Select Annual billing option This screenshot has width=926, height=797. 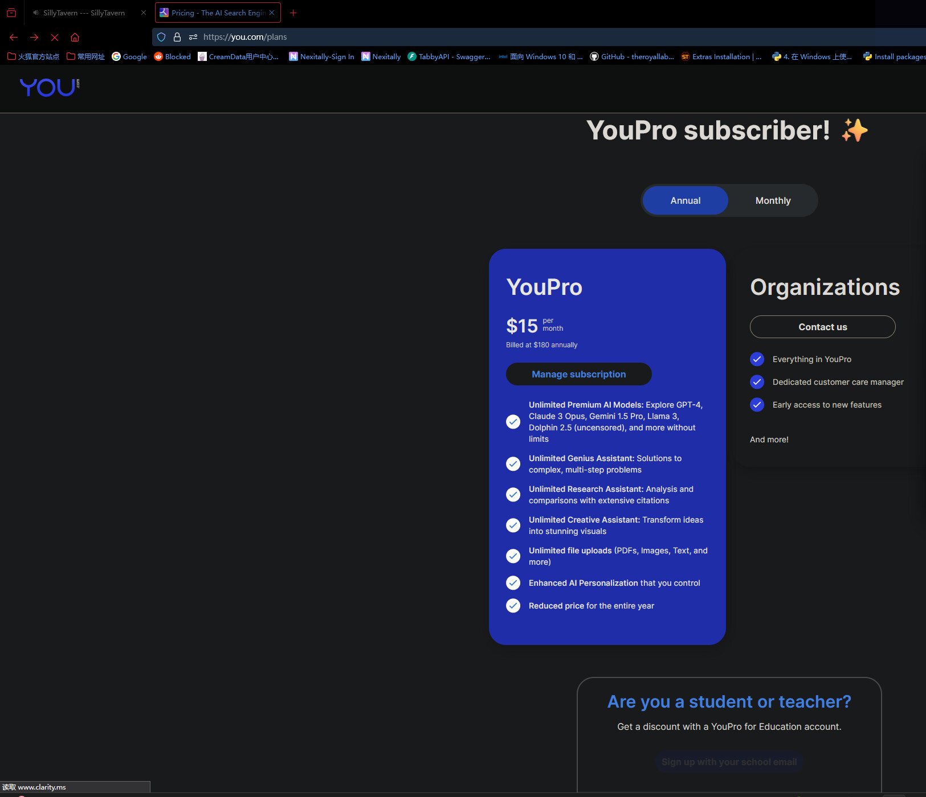(685, 200)
